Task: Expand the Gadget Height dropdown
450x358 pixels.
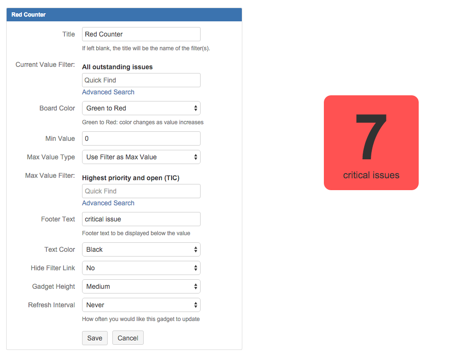Action: pos(141,286)
